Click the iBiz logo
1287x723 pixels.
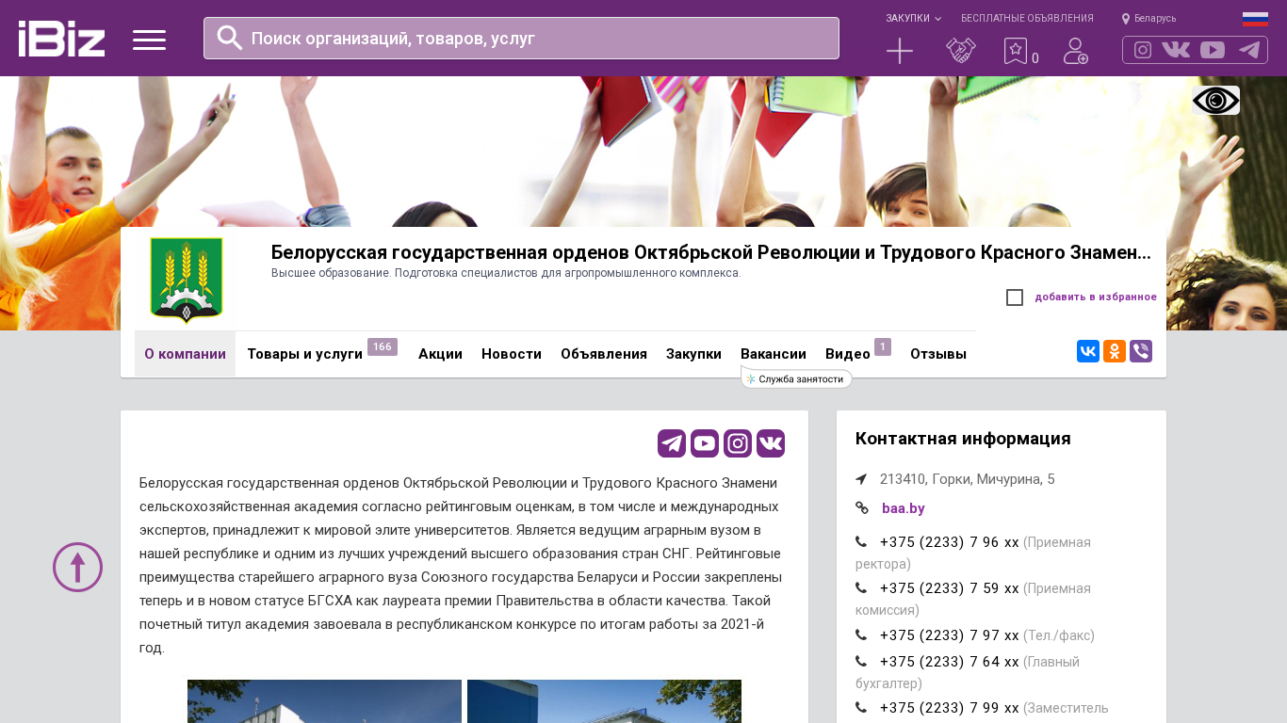click(61, 39)
